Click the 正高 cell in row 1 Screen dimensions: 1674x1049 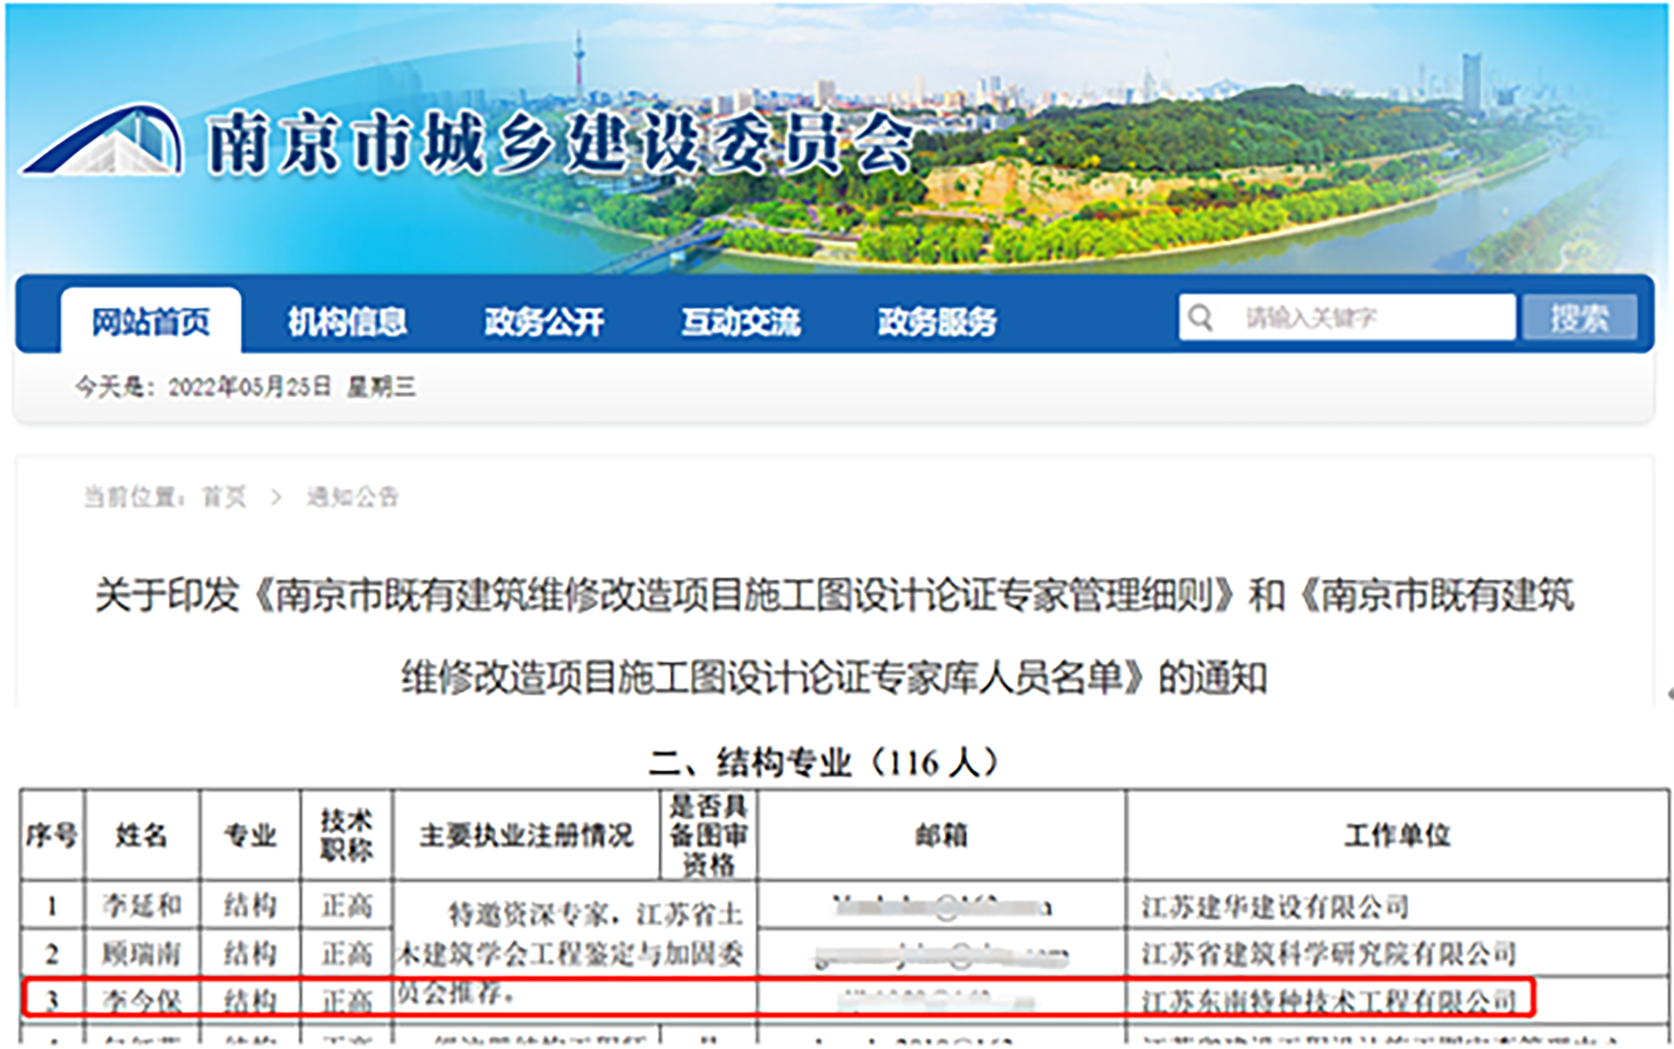(347, 905)
